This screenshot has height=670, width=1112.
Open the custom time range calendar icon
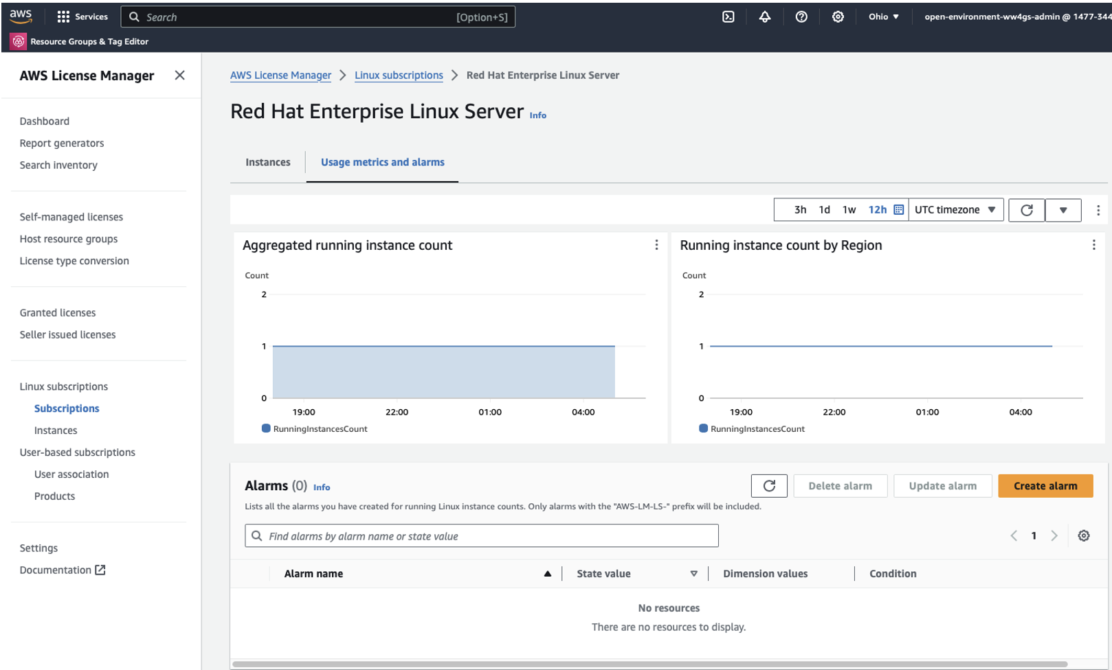(898, 209)
